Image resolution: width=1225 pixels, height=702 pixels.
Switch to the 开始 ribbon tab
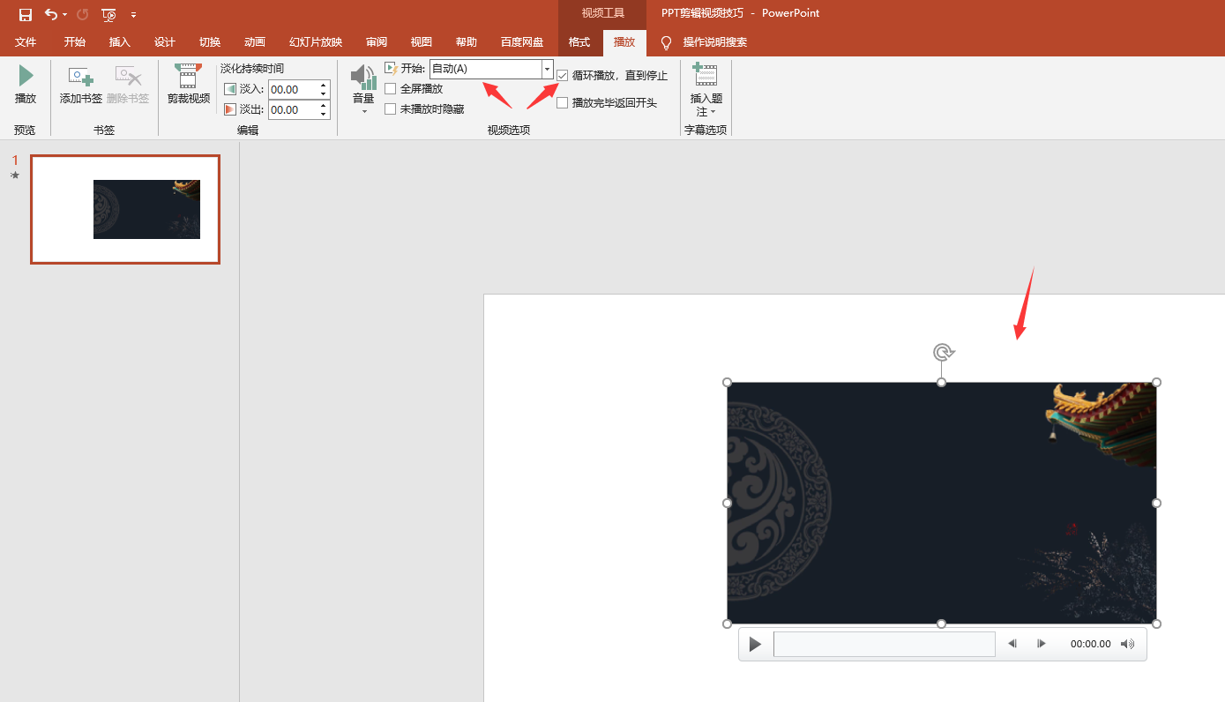(x=75, y=42)
